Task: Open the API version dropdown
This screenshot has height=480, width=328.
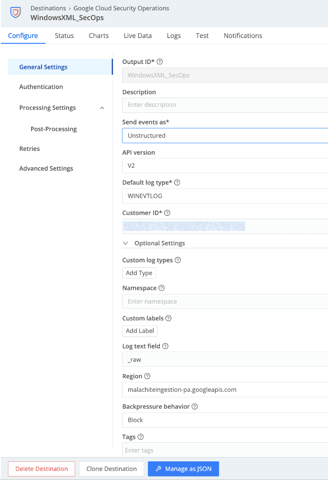Action: (x=224, y=166)
